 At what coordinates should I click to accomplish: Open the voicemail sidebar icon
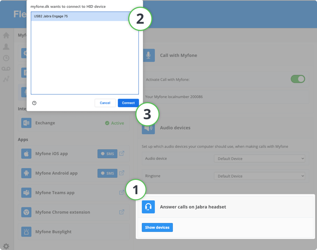(x=6, y=69)
